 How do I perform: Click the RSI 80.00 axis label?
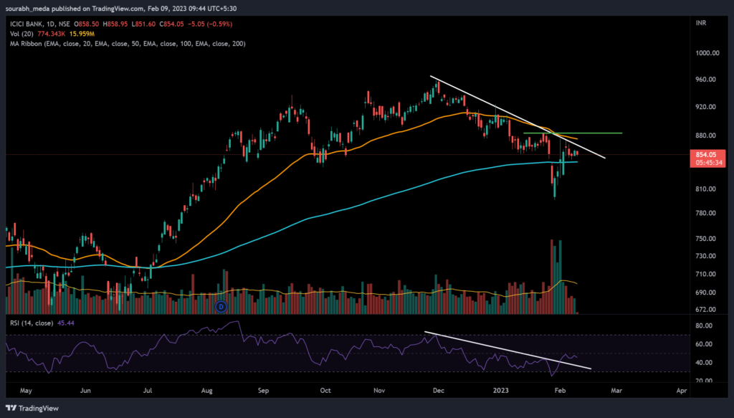704,326
